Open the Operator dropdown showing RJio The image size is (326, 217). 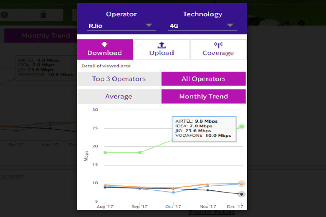point(121,26)
